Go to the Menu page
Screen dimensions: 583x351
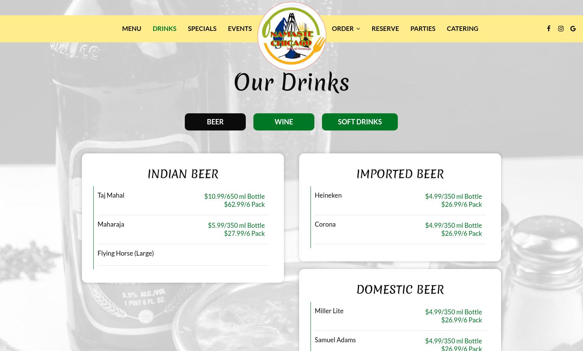tap(131, 29)
